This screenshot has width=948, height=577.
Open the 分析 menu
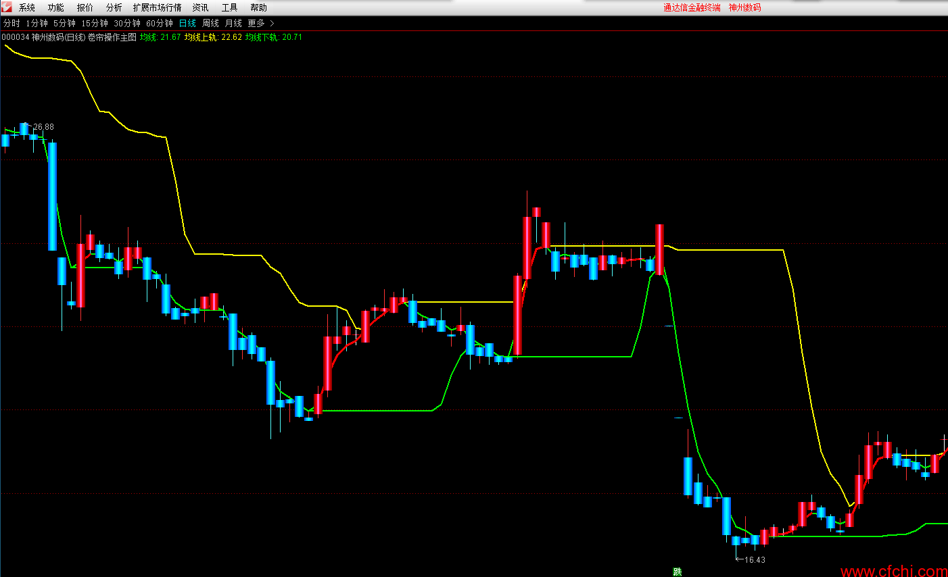(114, 7)
